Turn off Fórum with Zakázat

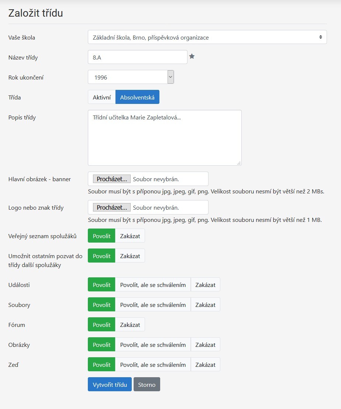(130, 325)
